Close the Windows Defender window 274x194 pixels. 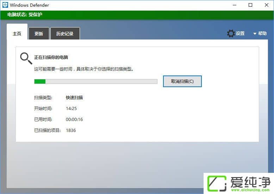click(x=266, y=5)
